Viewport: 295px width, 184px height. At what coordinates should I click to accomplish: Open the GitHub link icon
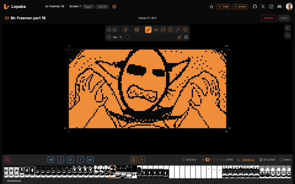255,6
